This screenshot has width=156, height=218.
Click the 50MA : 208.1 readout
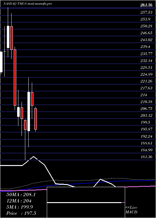tap(21, 195)
